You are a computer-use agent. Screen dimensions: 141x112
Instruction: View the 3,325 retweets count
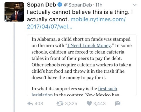71,104
